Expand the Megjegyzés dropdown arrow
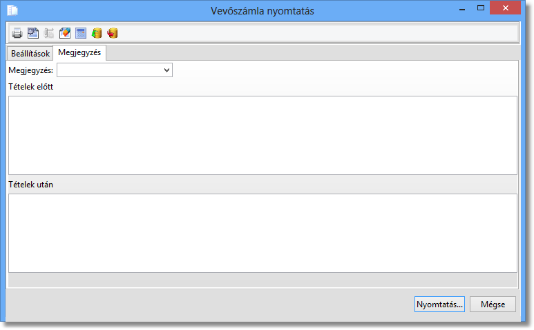 [x=166, y=70]
